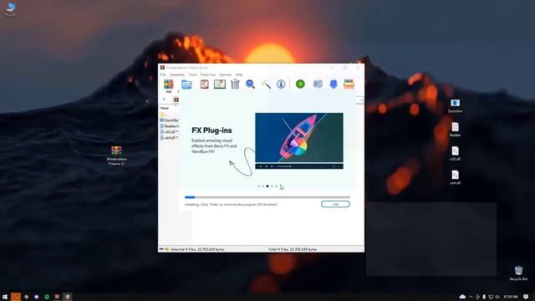Select the Wondershare Filmora 11 archive on desktop
The image size is (535, 301).
coord(116,156)
